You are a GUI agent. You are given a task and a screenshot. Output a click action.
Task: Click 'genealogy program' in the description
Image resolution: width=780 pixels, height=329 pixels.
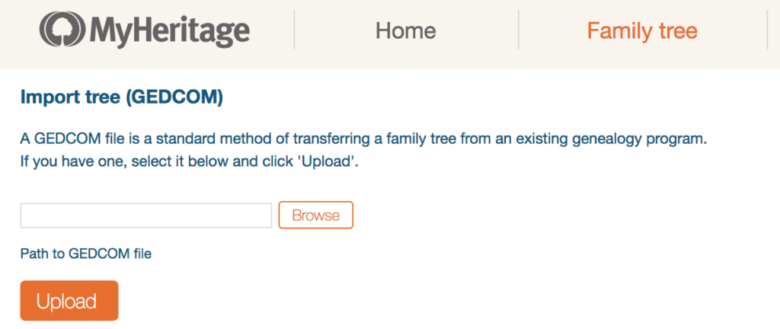[x=643, y=139]
